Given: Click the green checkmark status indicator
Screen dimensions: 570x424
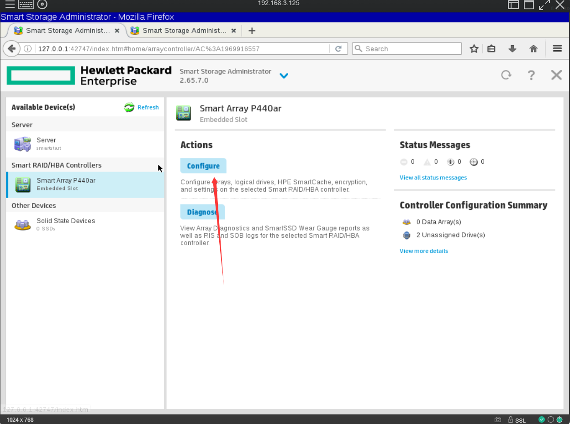Looking at the screenshot, I should [x=542, y=419].
